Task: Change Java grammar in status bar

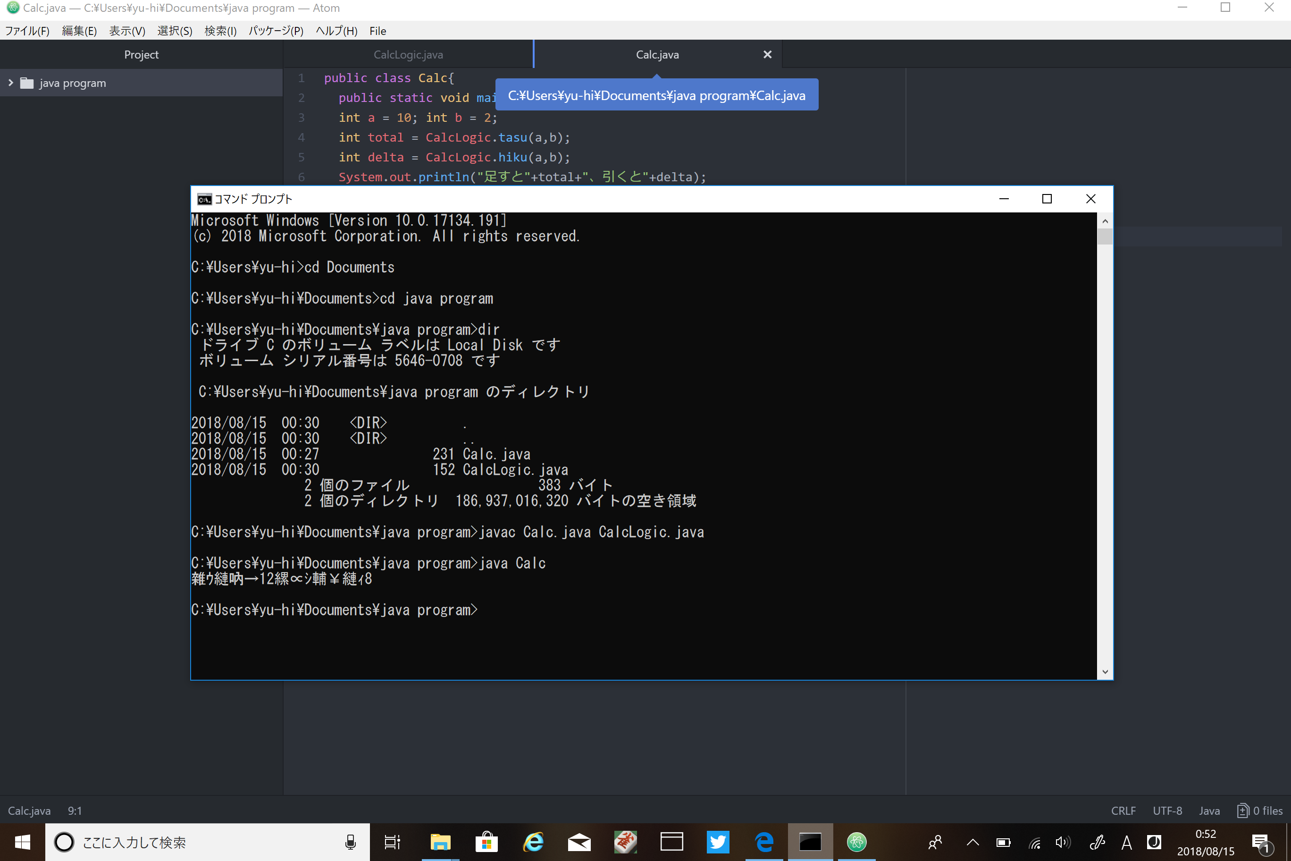Action: pos(1209,810)
